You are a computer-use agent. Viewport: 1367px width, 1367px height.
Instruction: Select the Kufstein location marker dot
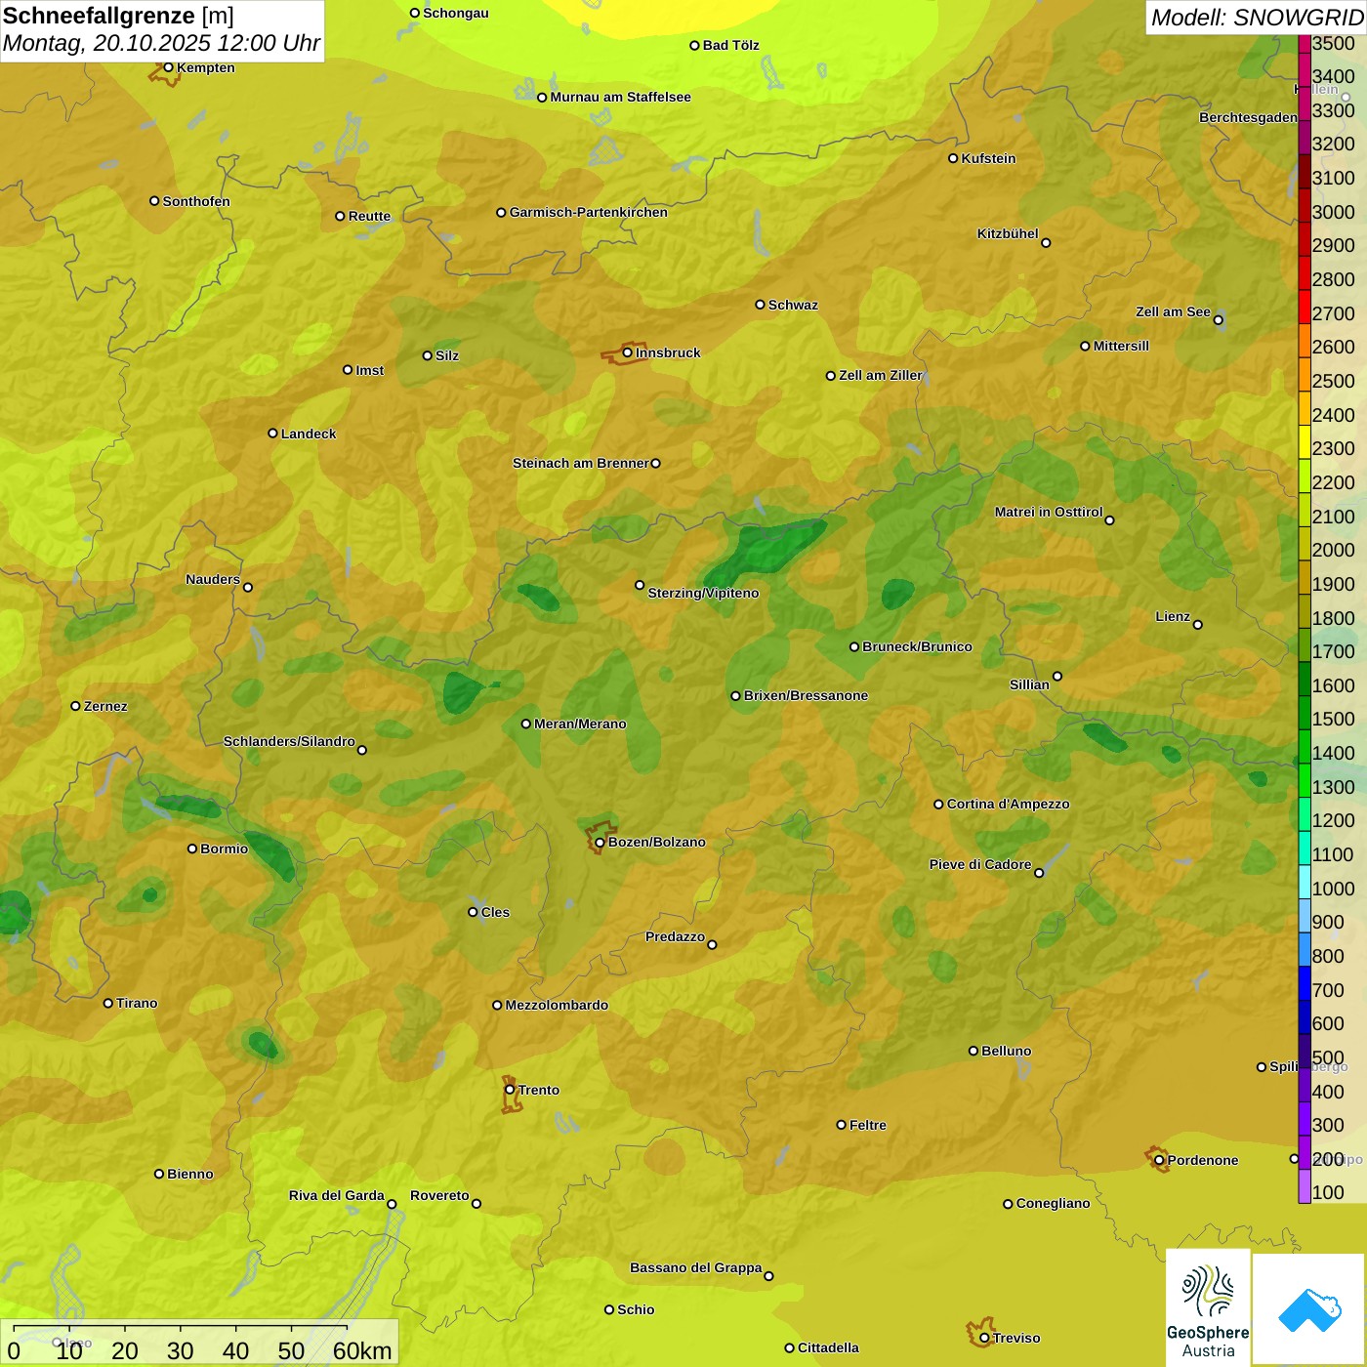[x=953, y=158]
